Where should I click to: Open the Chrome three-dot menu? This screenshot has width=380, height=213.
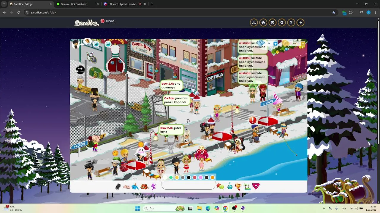pos(376,12)
